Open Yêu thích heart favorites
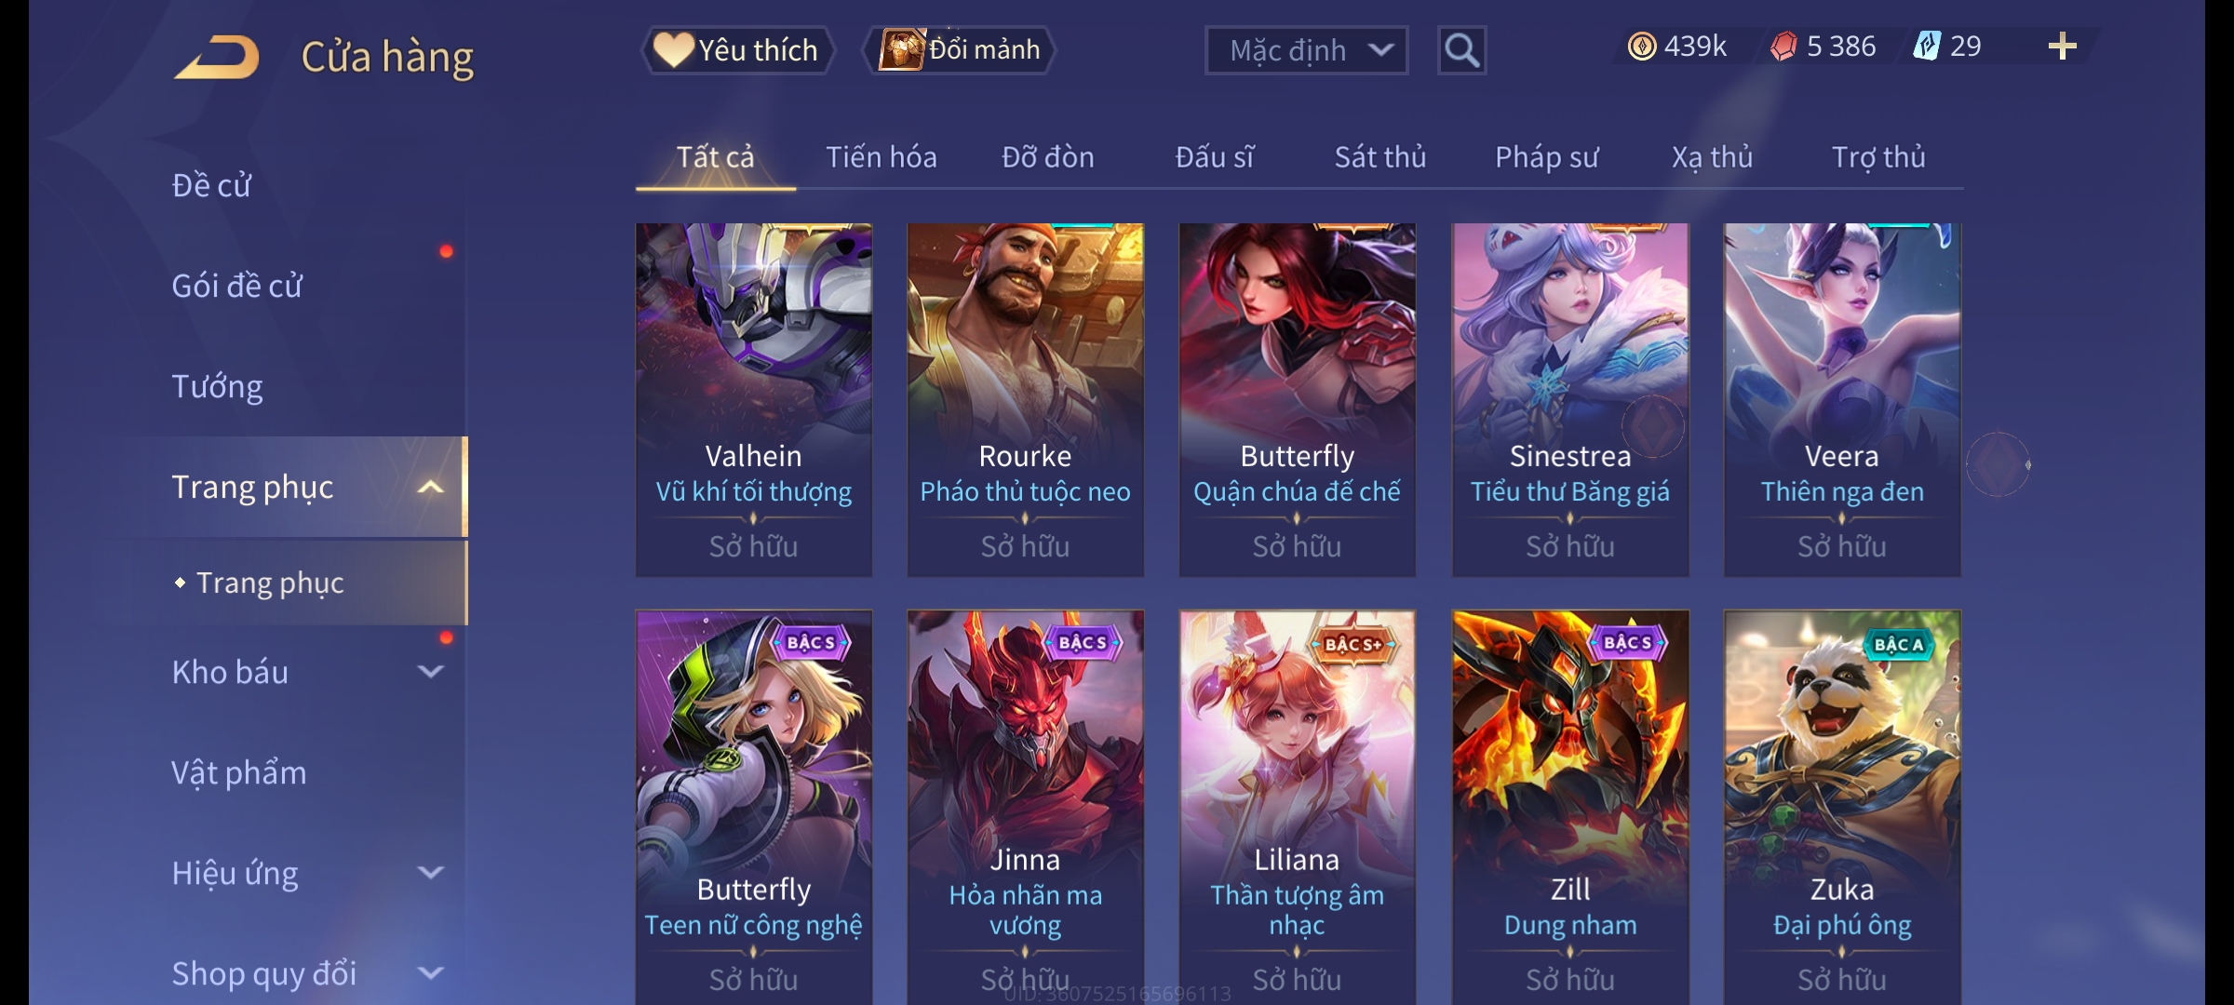 737,50
